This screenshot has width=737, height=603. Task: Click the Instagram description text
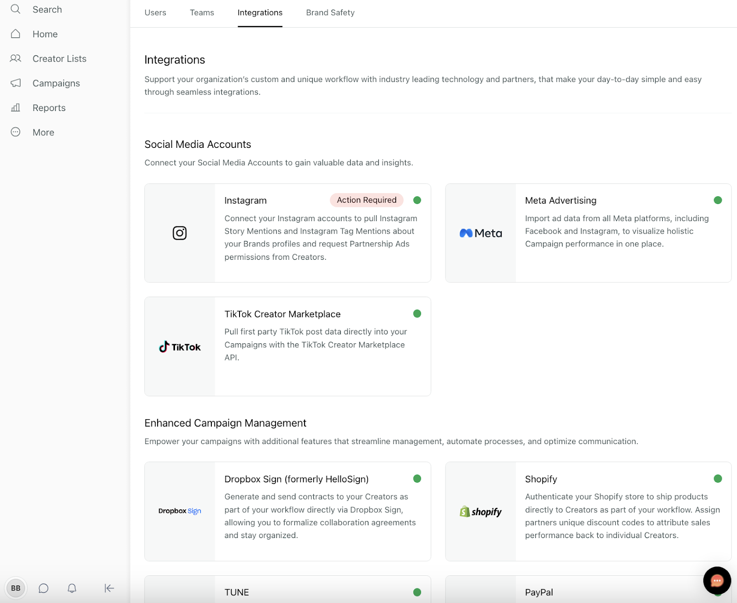coord(321,238)
